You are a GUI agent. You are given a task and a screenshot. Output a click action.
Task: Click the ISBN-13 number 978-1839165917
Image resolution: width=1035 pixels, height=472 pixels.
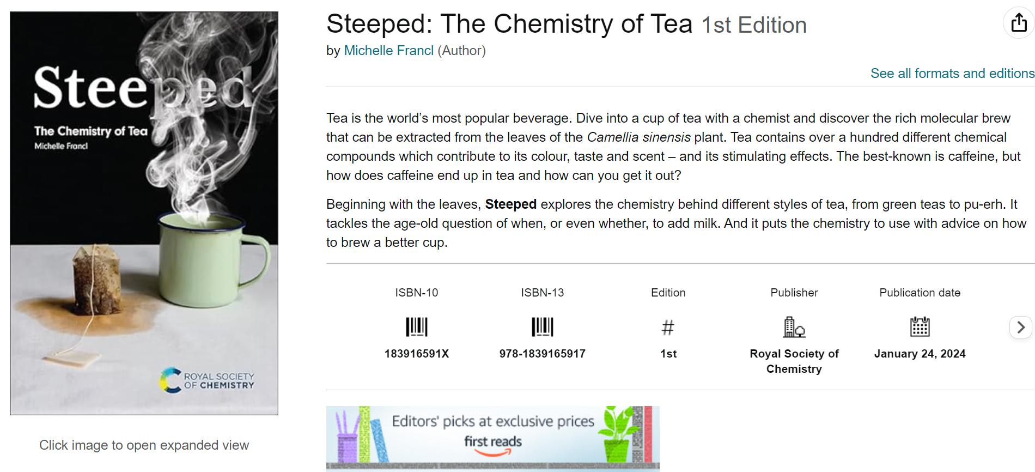(542, 354)
